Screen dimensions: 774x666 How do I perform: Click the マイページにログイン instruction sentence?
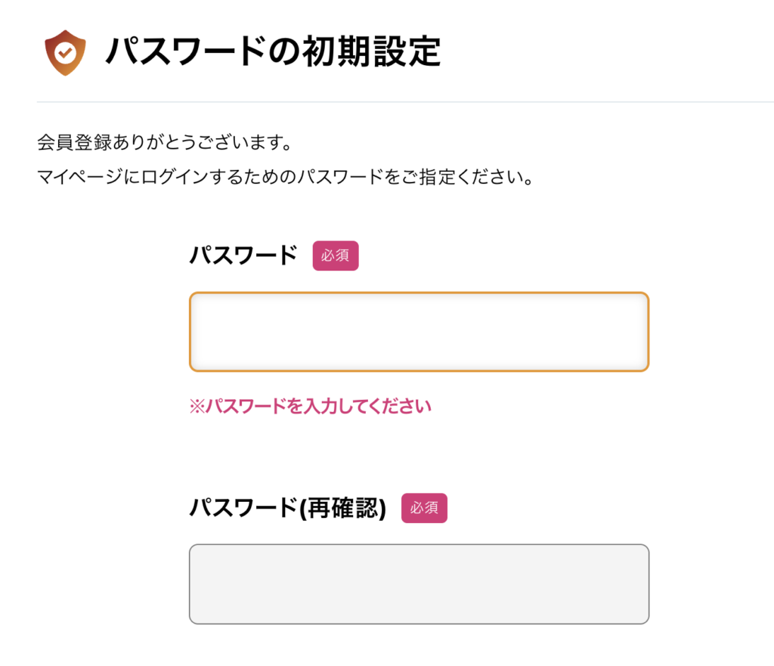tap(286, 180)
